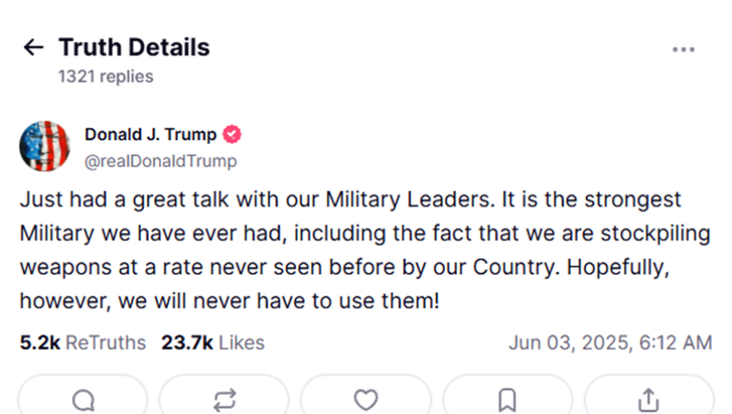This screenshot has height=414, width=732.
Task: Click the last line 'never have to use them!'
Action: coord(316,301)
